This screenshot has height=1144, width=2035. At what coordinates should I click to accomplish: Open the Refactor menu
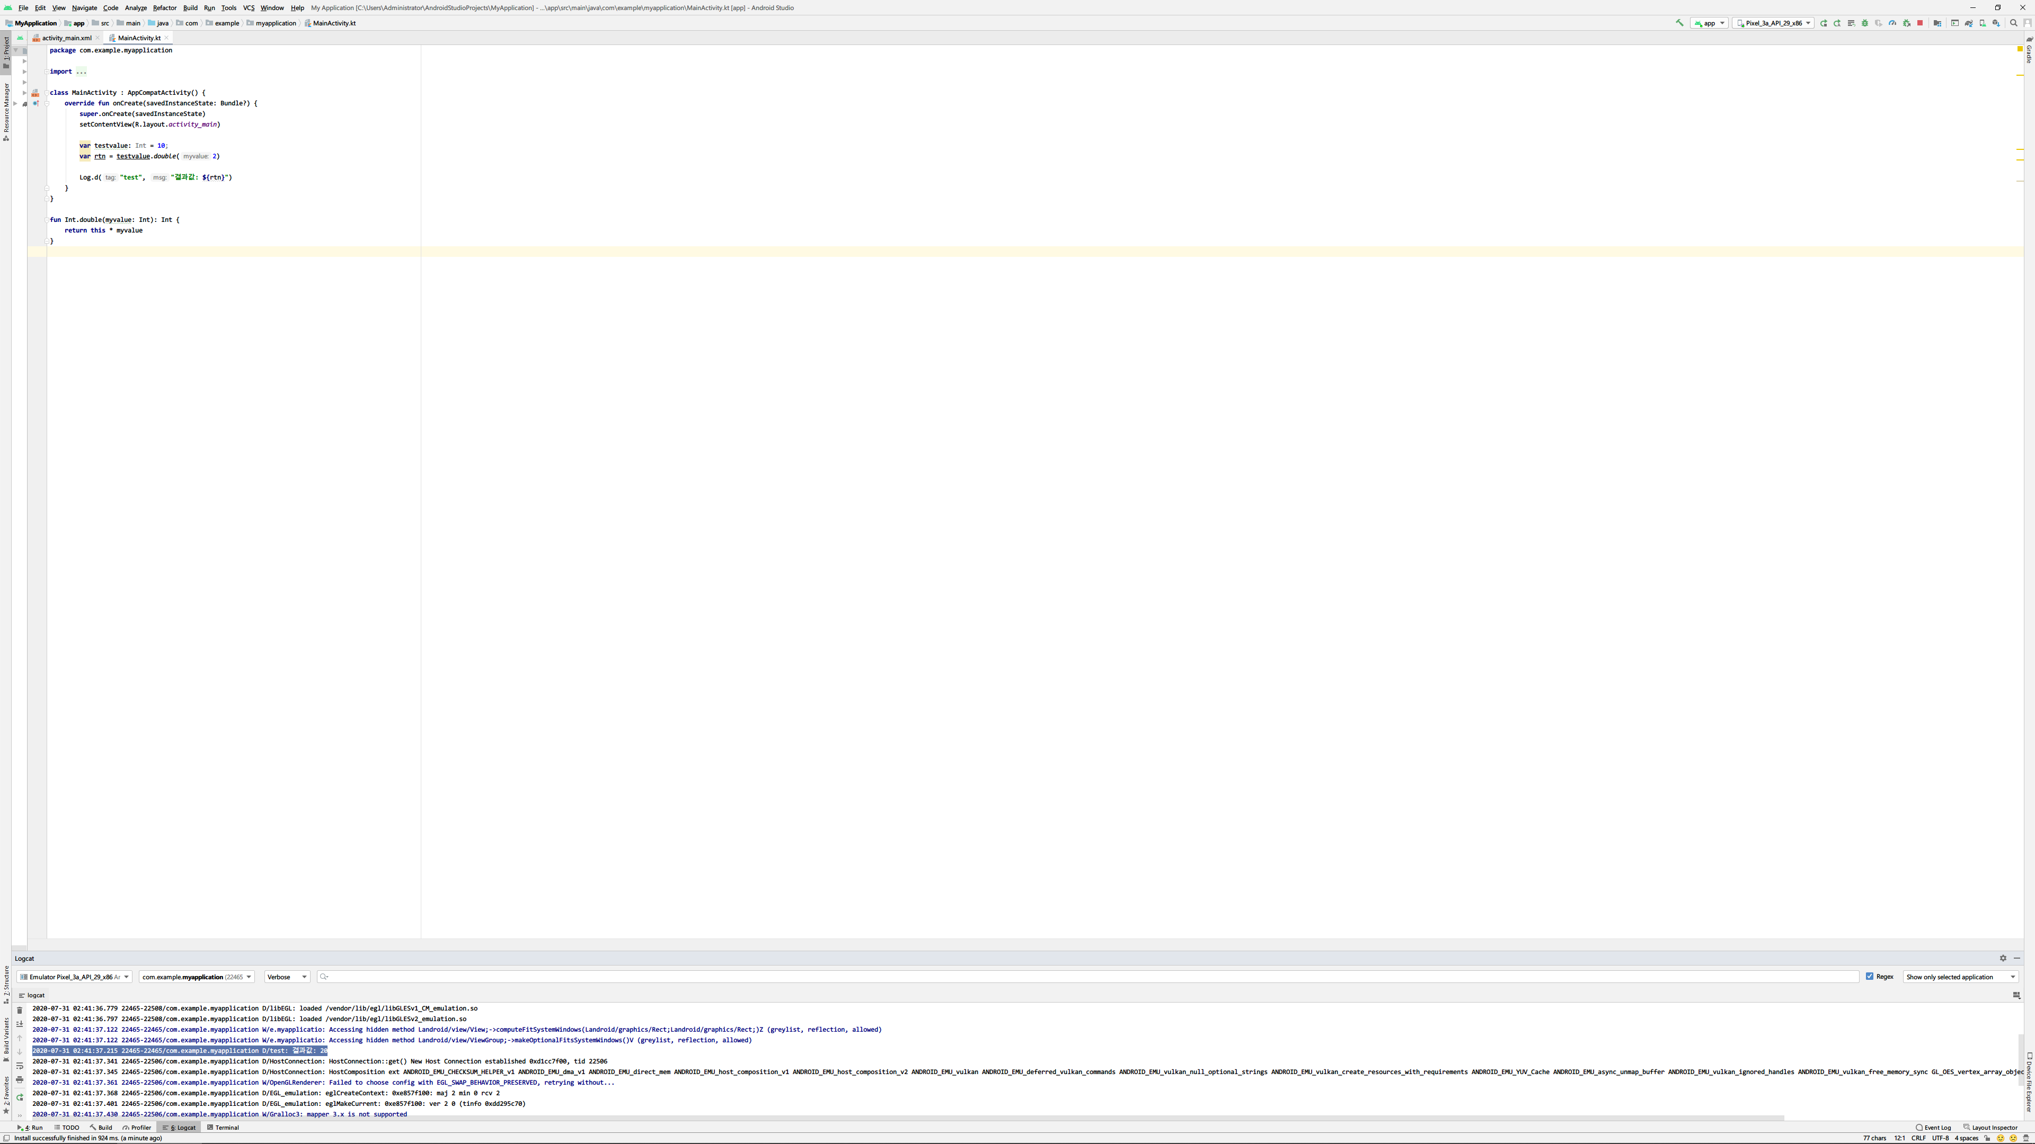coord(164,8)
